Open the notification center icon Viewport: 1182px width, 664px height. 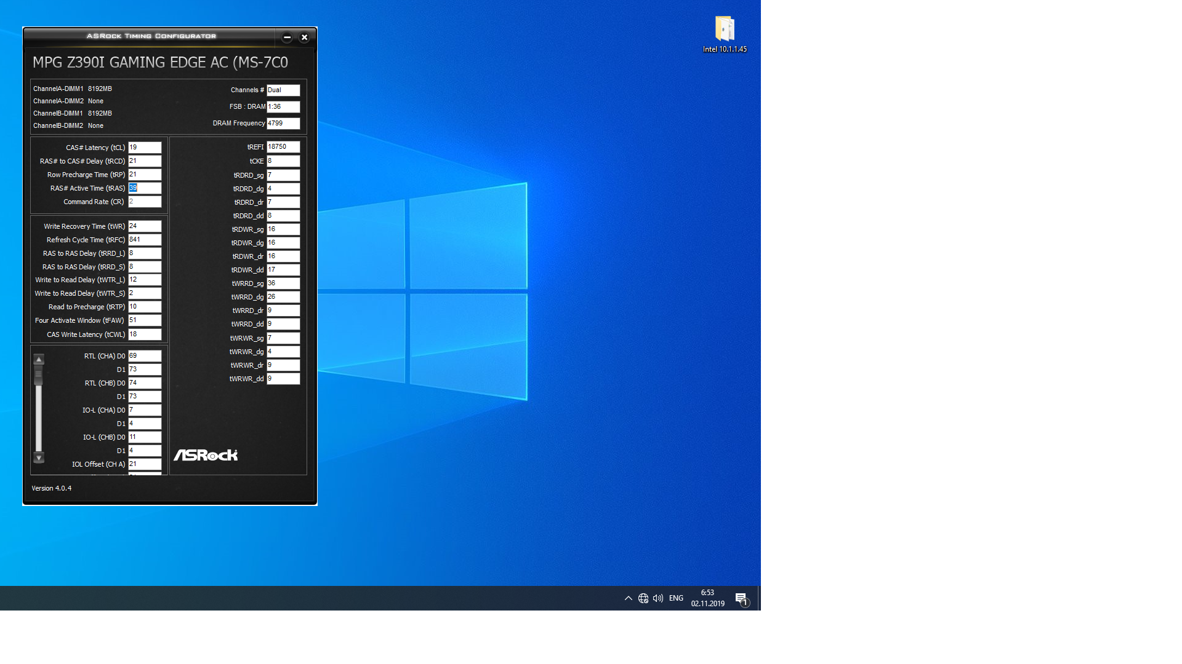click(741, 599)
